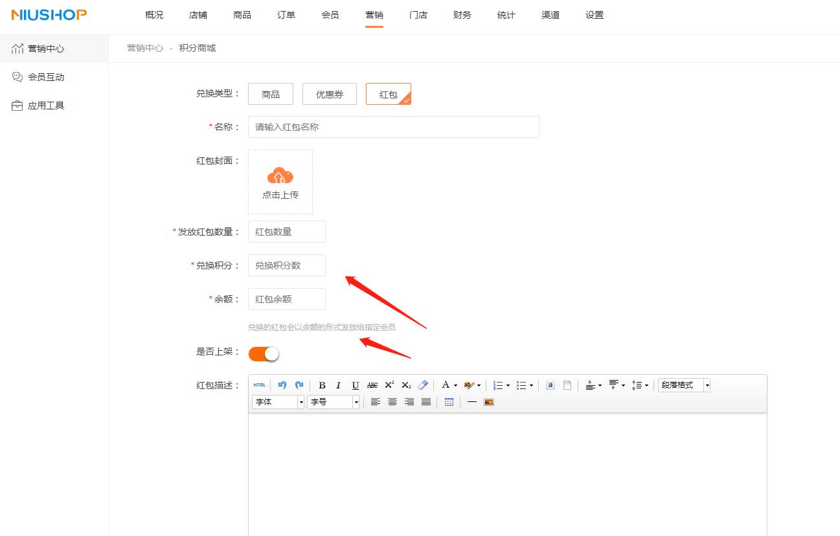840x536 pixels.
Task: Insert a table into the red packet description
Action: tap(449, 402)
